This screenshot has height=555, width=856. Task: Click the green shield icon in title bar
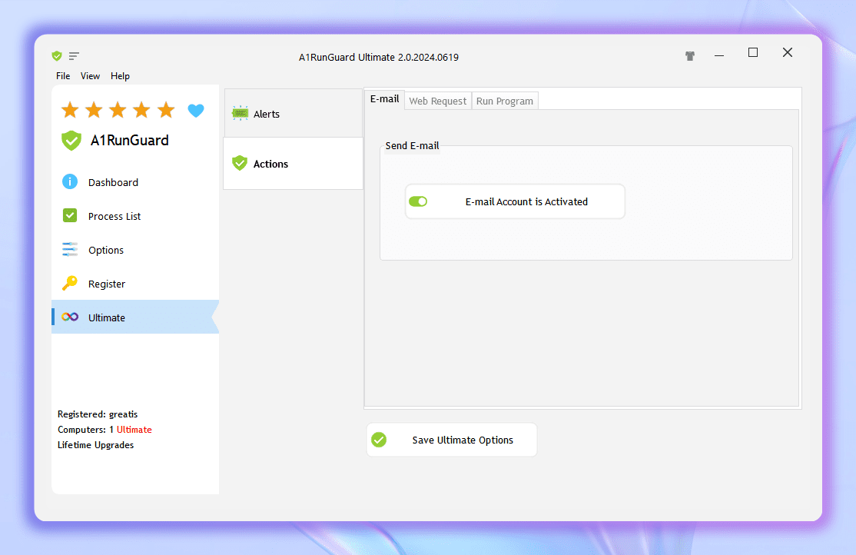click(57, 56)
